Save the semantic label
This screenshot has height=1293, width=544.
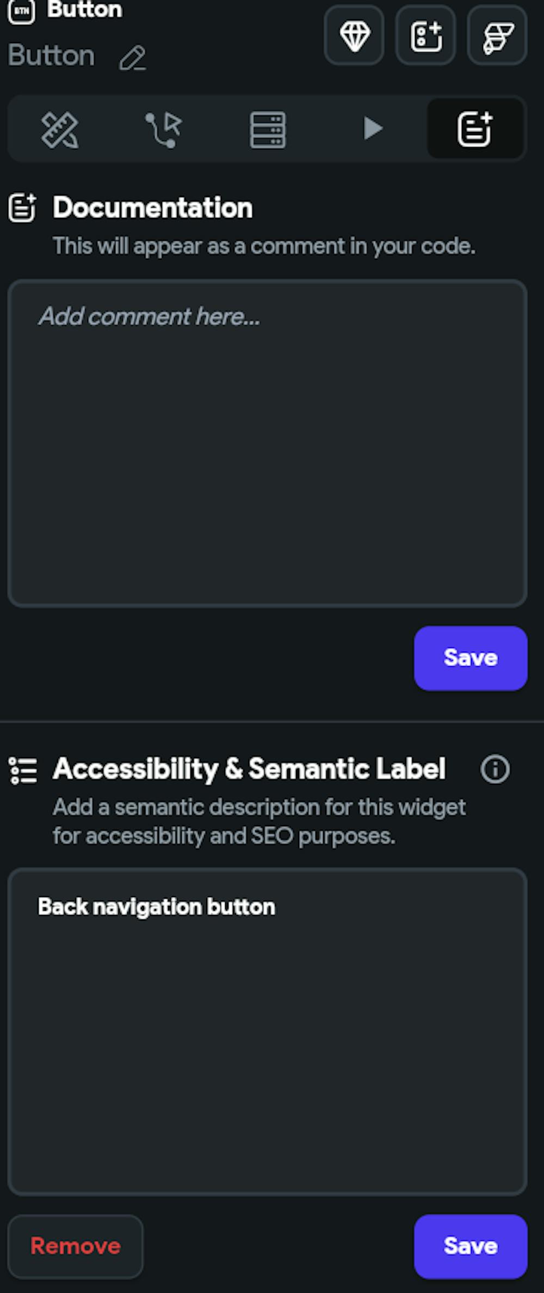[x=470, y=1246]
